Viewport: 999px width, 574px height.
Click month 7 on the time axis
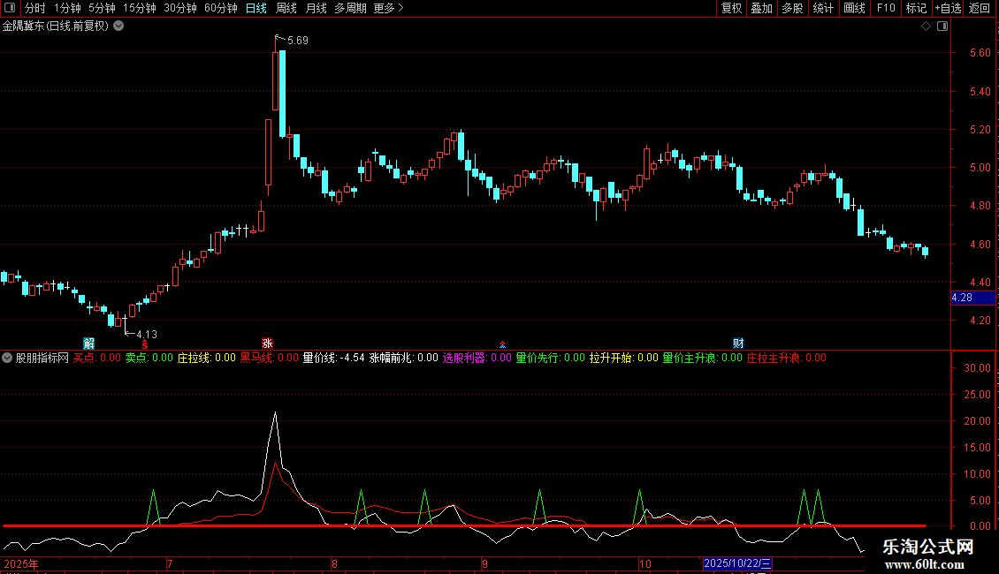170,563
